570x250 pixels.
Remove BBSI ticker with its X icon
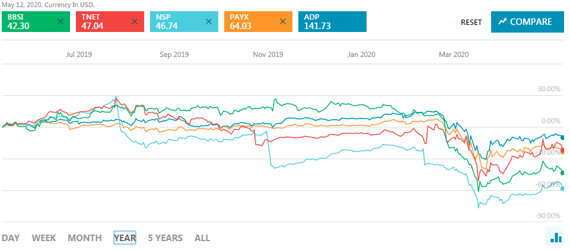coord(60,22)
